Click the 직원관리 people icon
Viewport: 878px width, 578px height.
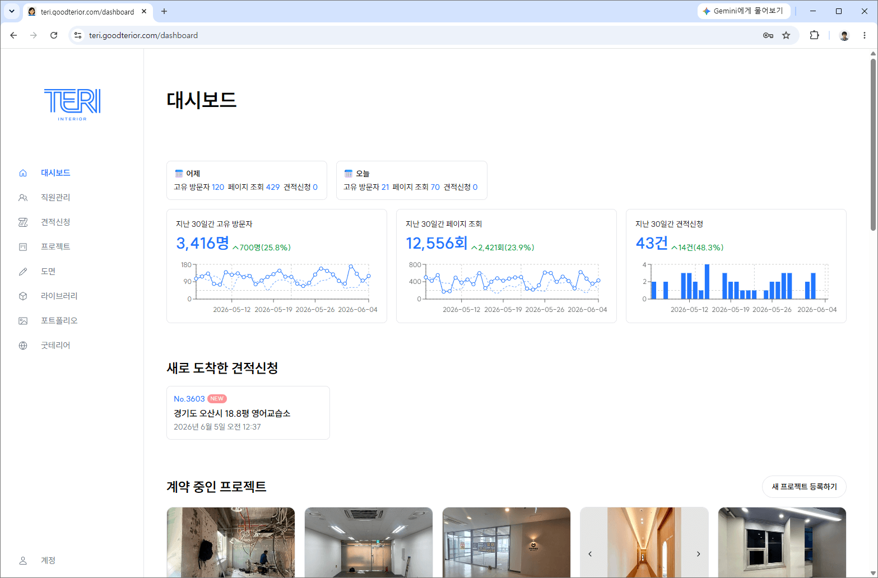tap(23, 198)
